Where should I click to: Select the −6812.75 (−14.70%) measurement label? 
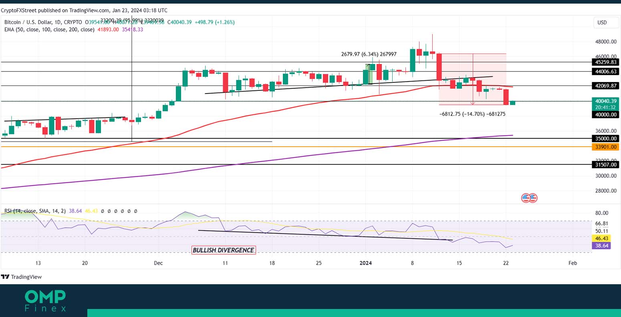click(472, 114)
